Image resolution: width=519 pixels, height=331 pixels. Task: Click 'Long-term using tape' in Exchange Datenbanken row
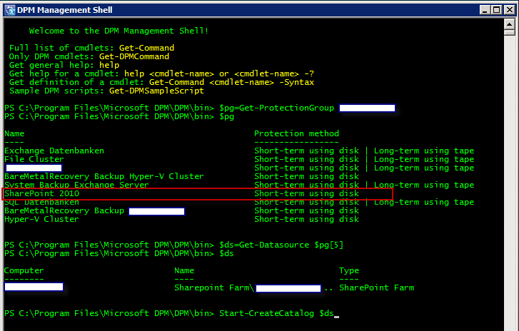pos(424,151)
